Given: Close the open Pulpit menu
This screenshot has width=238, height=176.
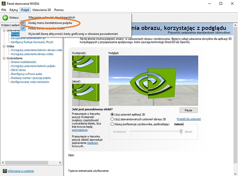Looking at the screenshot, I should (x=25, y=10).
